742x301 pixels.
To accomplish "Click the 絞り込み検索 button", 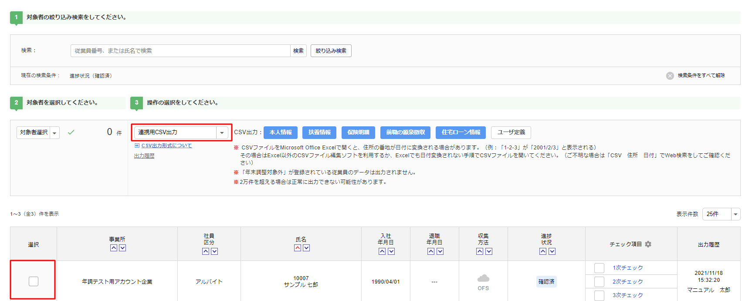I will (x=331, y=51).
